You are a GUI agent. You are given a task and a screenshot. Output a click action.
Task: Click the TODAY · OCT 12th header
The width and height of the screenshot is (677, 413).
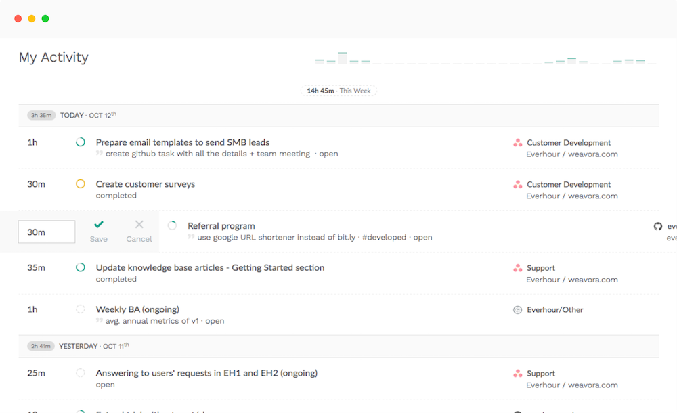pos(88,115)
